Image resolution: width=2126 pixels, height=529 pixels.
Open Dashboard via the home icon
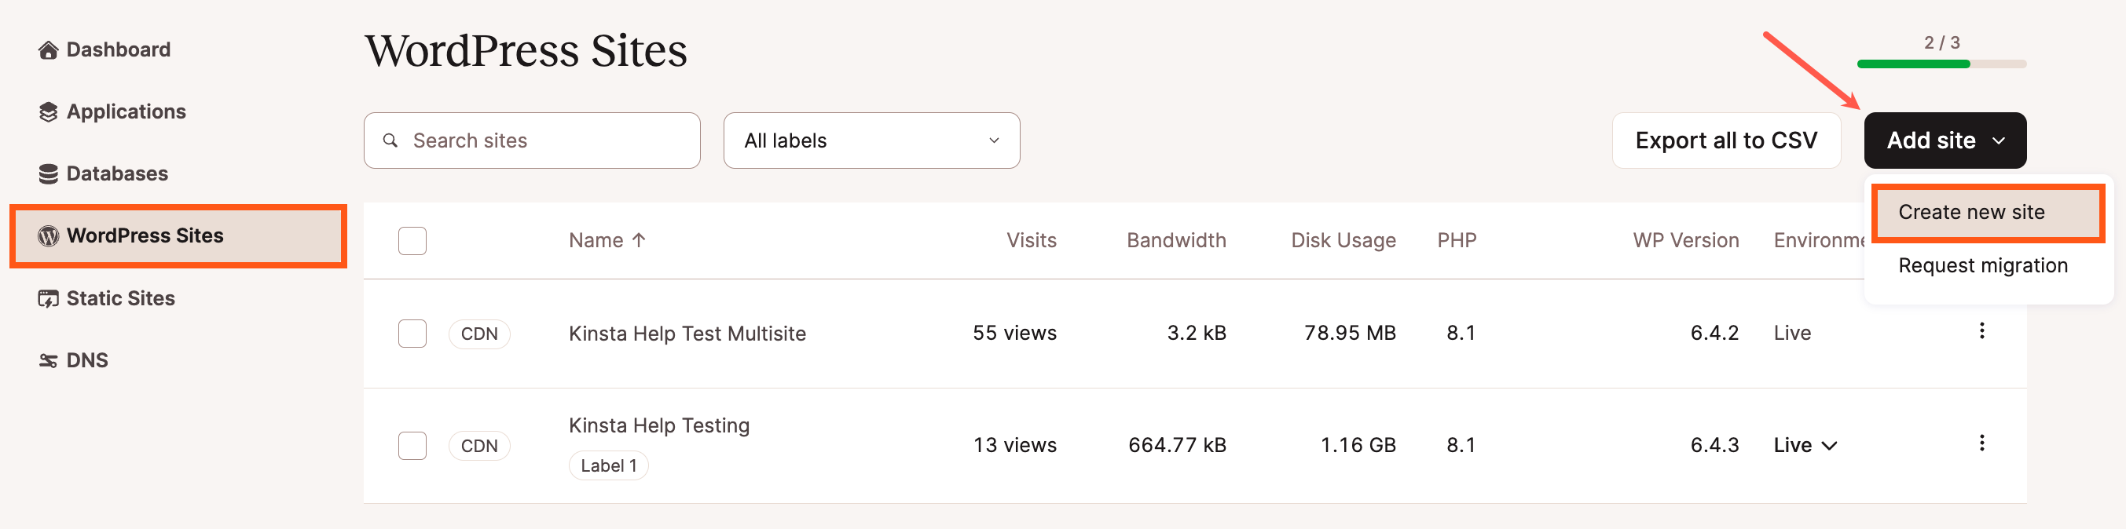click(48, 50)
